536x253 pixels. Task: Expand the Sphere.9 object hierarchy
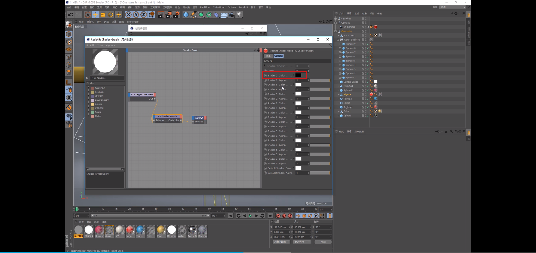point(340,44)
